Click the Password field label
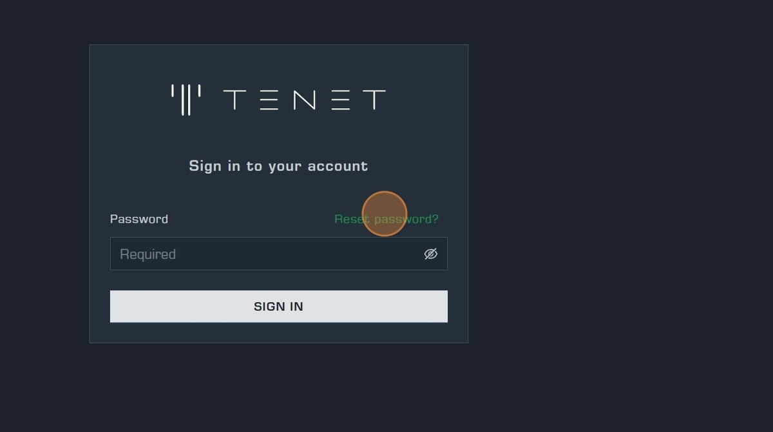Image resolution: width=773 pixels, height=432 pixels. click(x=139, y=219)
